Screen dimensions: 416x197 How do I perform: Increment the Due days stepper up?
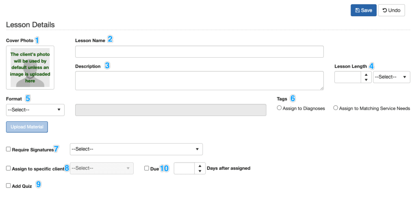199,165
